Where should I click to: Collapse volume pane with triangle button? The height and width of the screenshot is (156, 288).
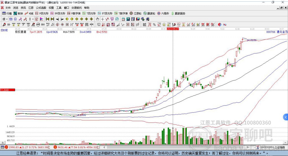[x=3, y=142]
